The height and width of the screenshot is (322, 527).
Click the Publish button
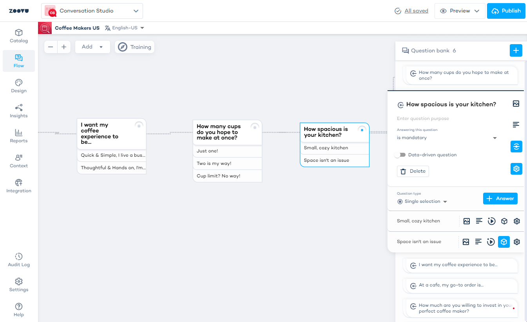506,11
